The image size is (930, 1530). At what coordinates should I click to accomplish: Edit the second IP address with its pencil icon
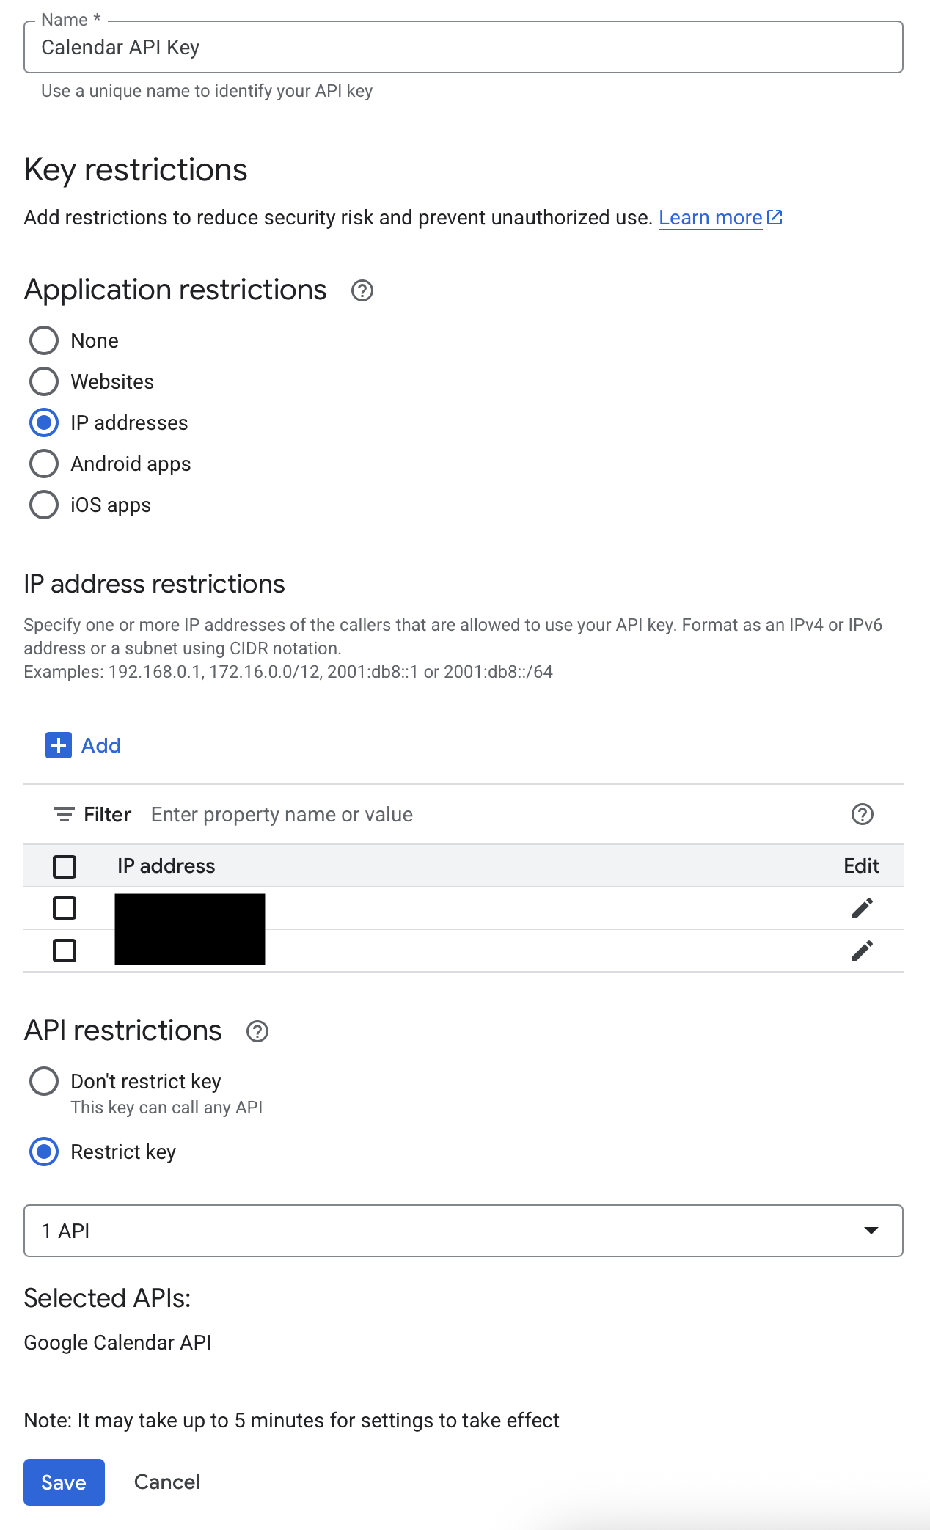tap(863, 951)
